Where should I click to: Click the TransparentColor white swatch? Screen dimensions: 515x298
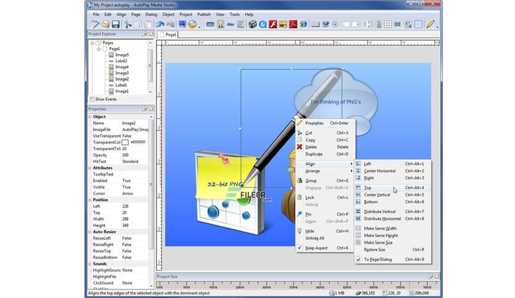point(125,142)
